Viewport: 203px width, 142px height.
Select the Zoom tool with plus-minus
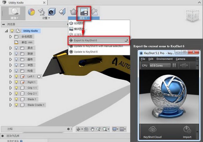(98, 129)
